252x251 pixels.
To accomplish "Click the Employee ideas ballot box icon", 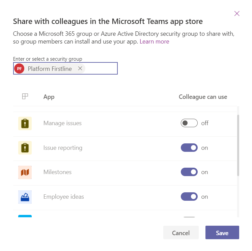I will click(25, 197).
